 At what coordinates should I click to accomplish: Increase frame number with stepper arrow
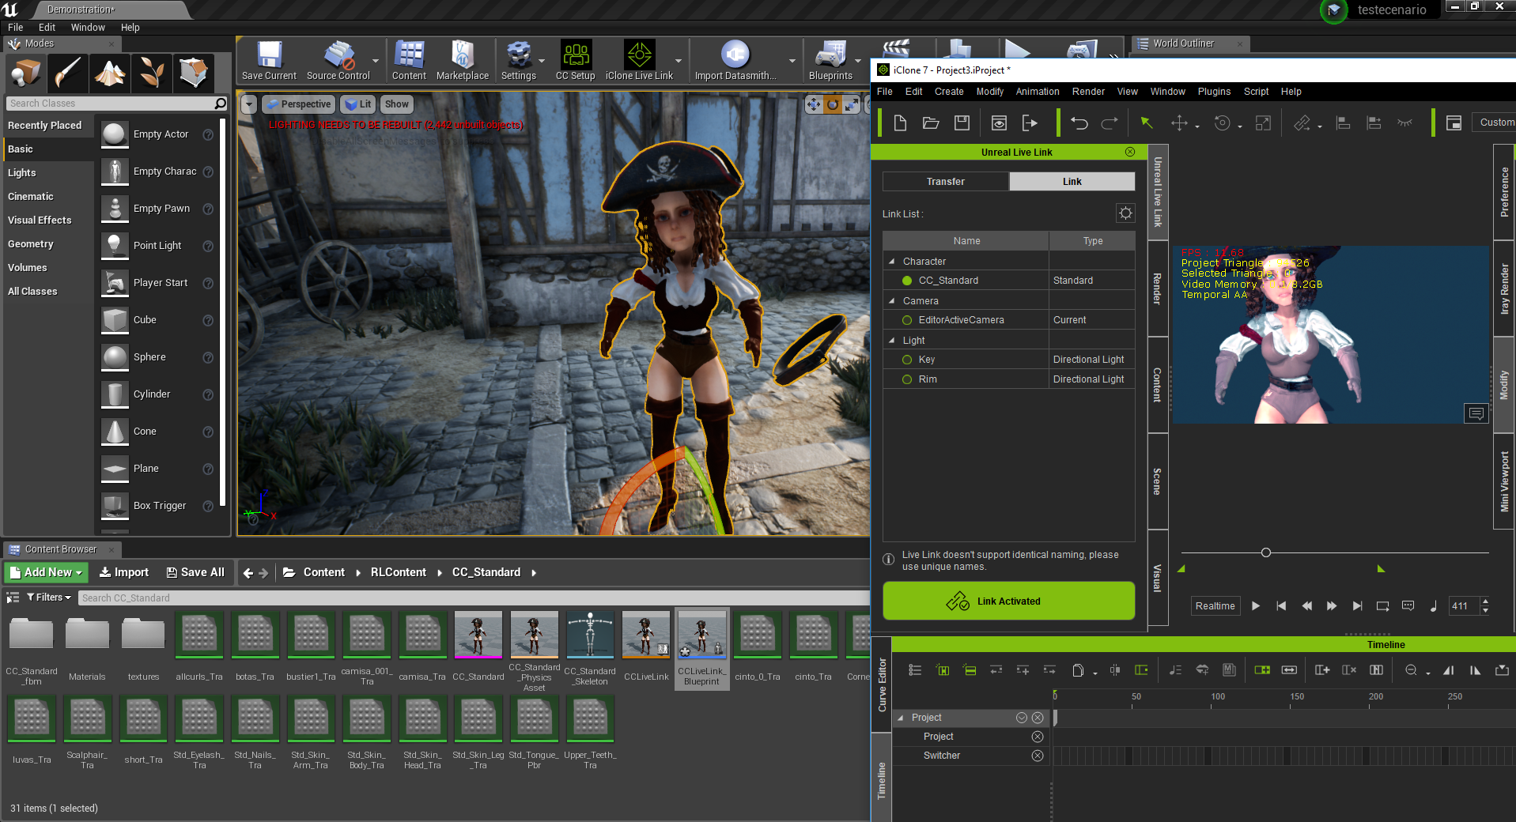tap(1485, 601)
